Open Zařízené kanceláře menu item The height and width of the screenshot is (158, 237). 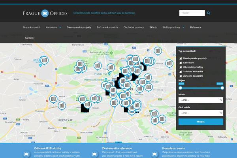click(107, 27)
